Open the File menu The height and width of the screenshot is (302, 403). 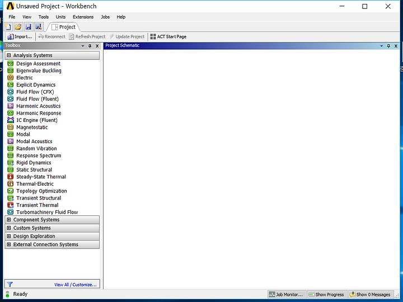pos(12,17)
